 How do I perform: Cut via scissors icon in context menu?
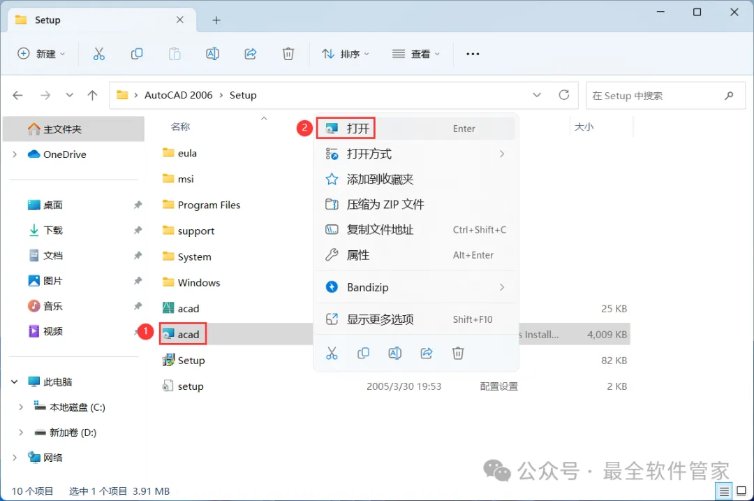click(332, 354)
